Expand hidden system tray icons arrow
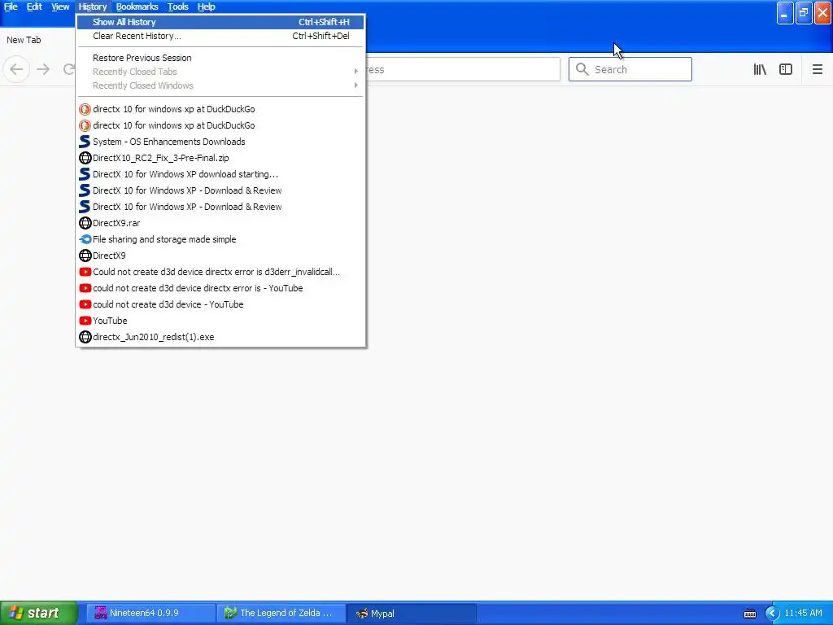The height and width of the screenshot is (625, 833). point(772,614)
